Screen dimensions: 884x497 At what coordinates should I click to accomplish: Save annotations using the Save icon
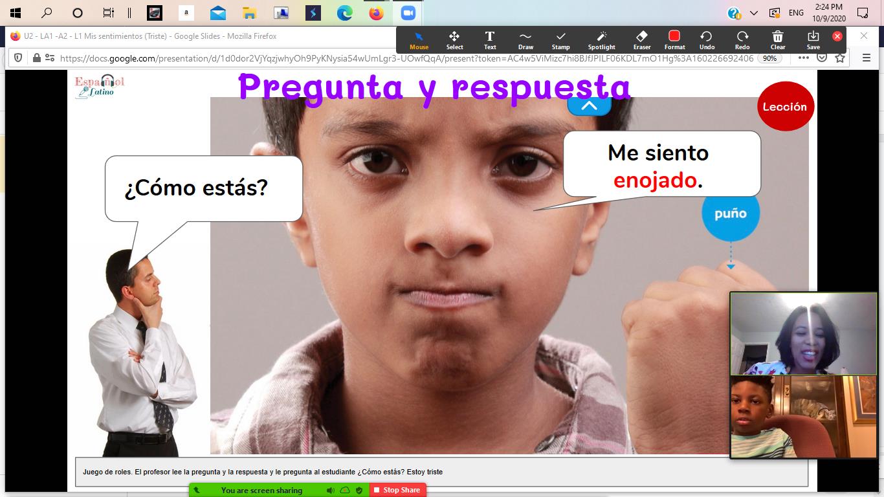pyautogui.click(x=813, y=40)
